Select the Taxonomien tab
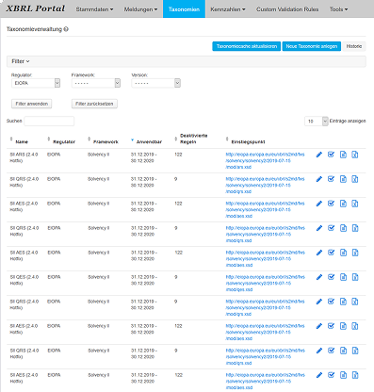Viewport: 374px width, 392px height. click(x=184, y=9)
